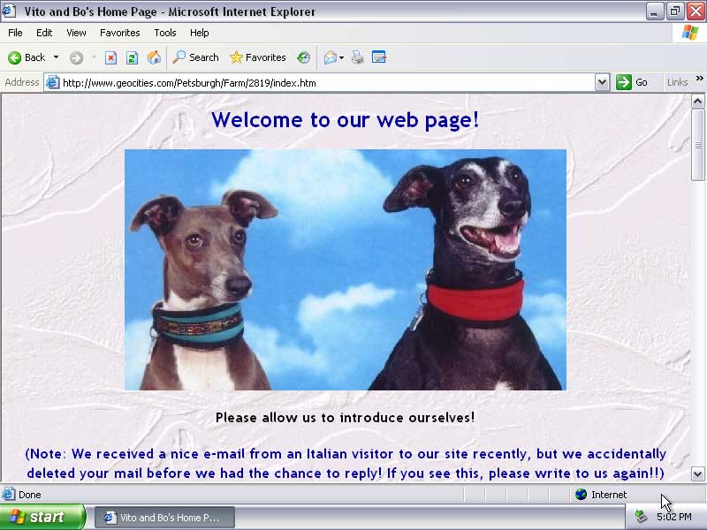Open the History icon in the toolbar
This screenshot has width=707, height=530.
coord(303,57)
